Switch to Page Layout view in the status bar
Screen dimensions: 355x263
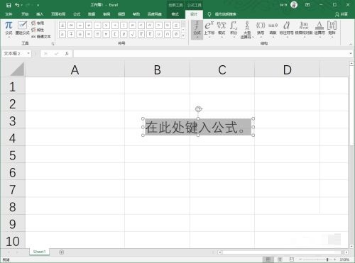coord(280,259)
